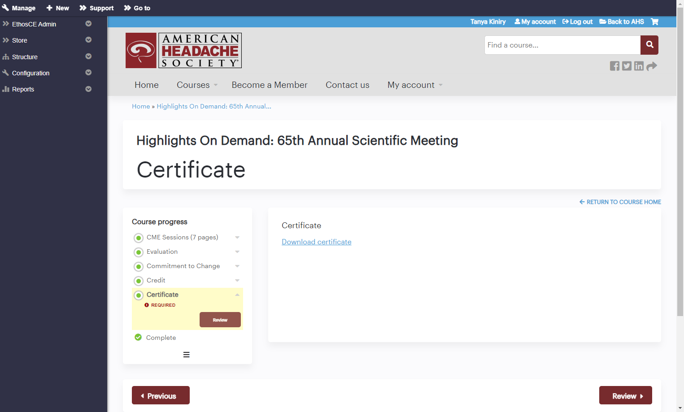Click the Complete green checkmark icon
Image resolution: width=684 pixels, height=412 pixels.
pyautogui.click(x=138, y=337)
